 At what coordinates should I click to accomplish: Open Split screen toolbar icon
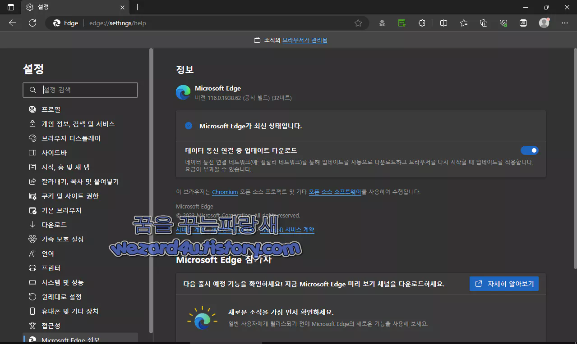pos(443,23)
